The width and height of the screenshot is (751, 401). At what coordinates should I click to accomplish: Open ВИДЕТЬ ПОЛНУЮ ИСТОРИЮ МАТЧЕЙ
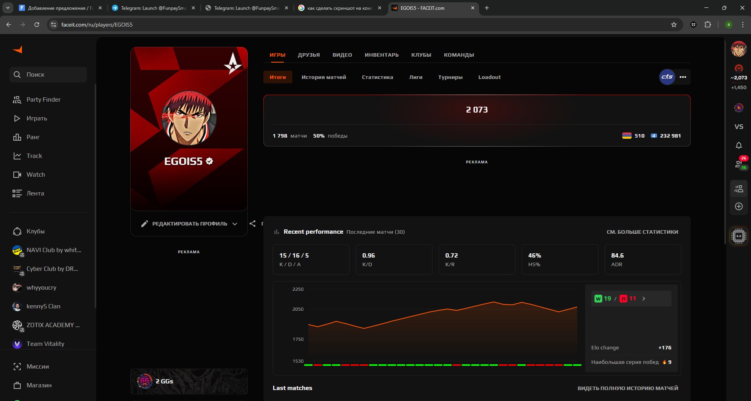(628, 388)
